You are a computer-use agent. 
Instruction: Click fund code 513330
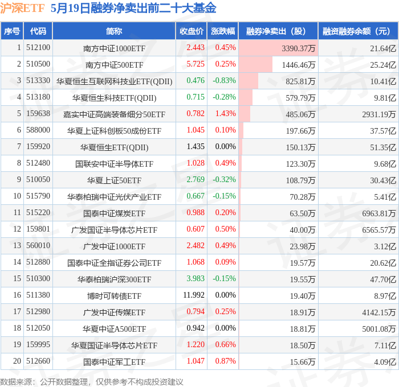pos(38,81)
